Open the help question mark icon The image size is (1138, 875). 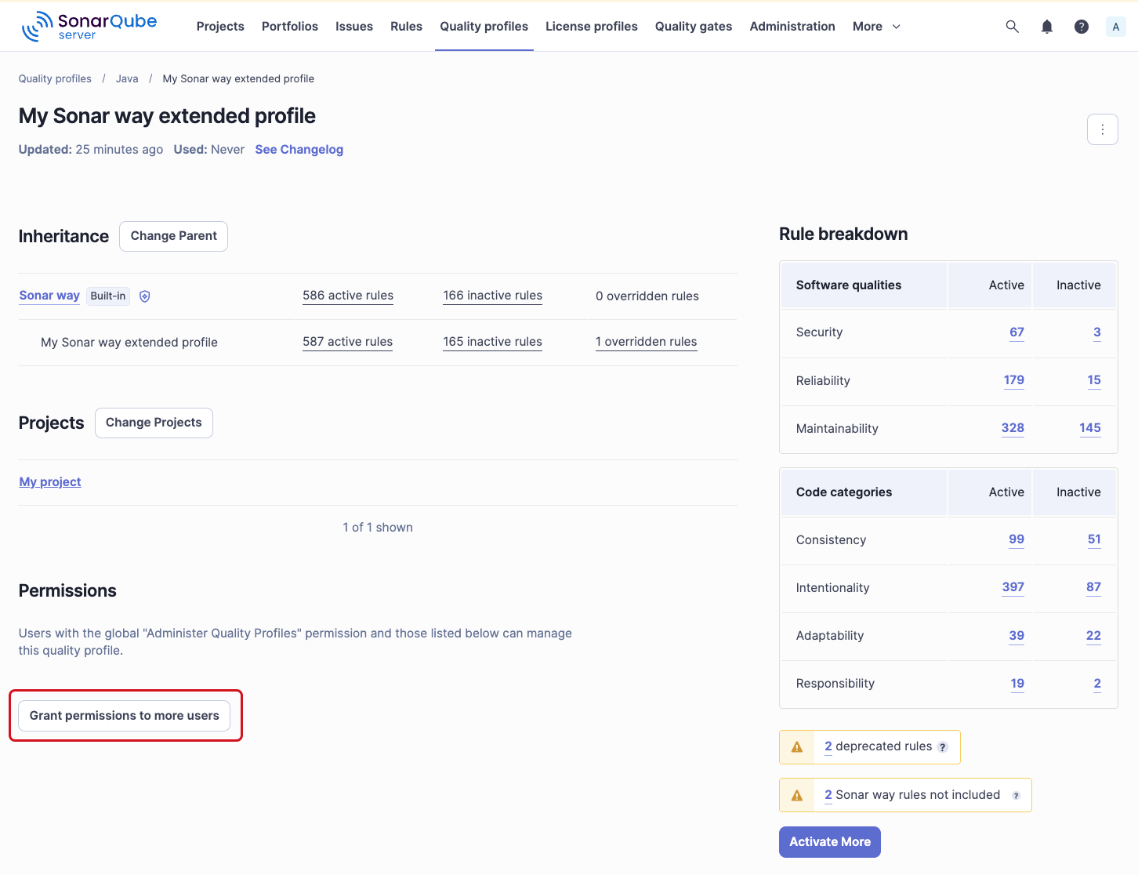(x=1081, y=26)
